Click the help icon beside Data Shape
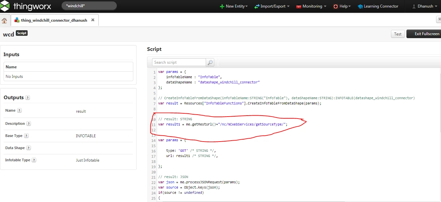 [29, 148]
